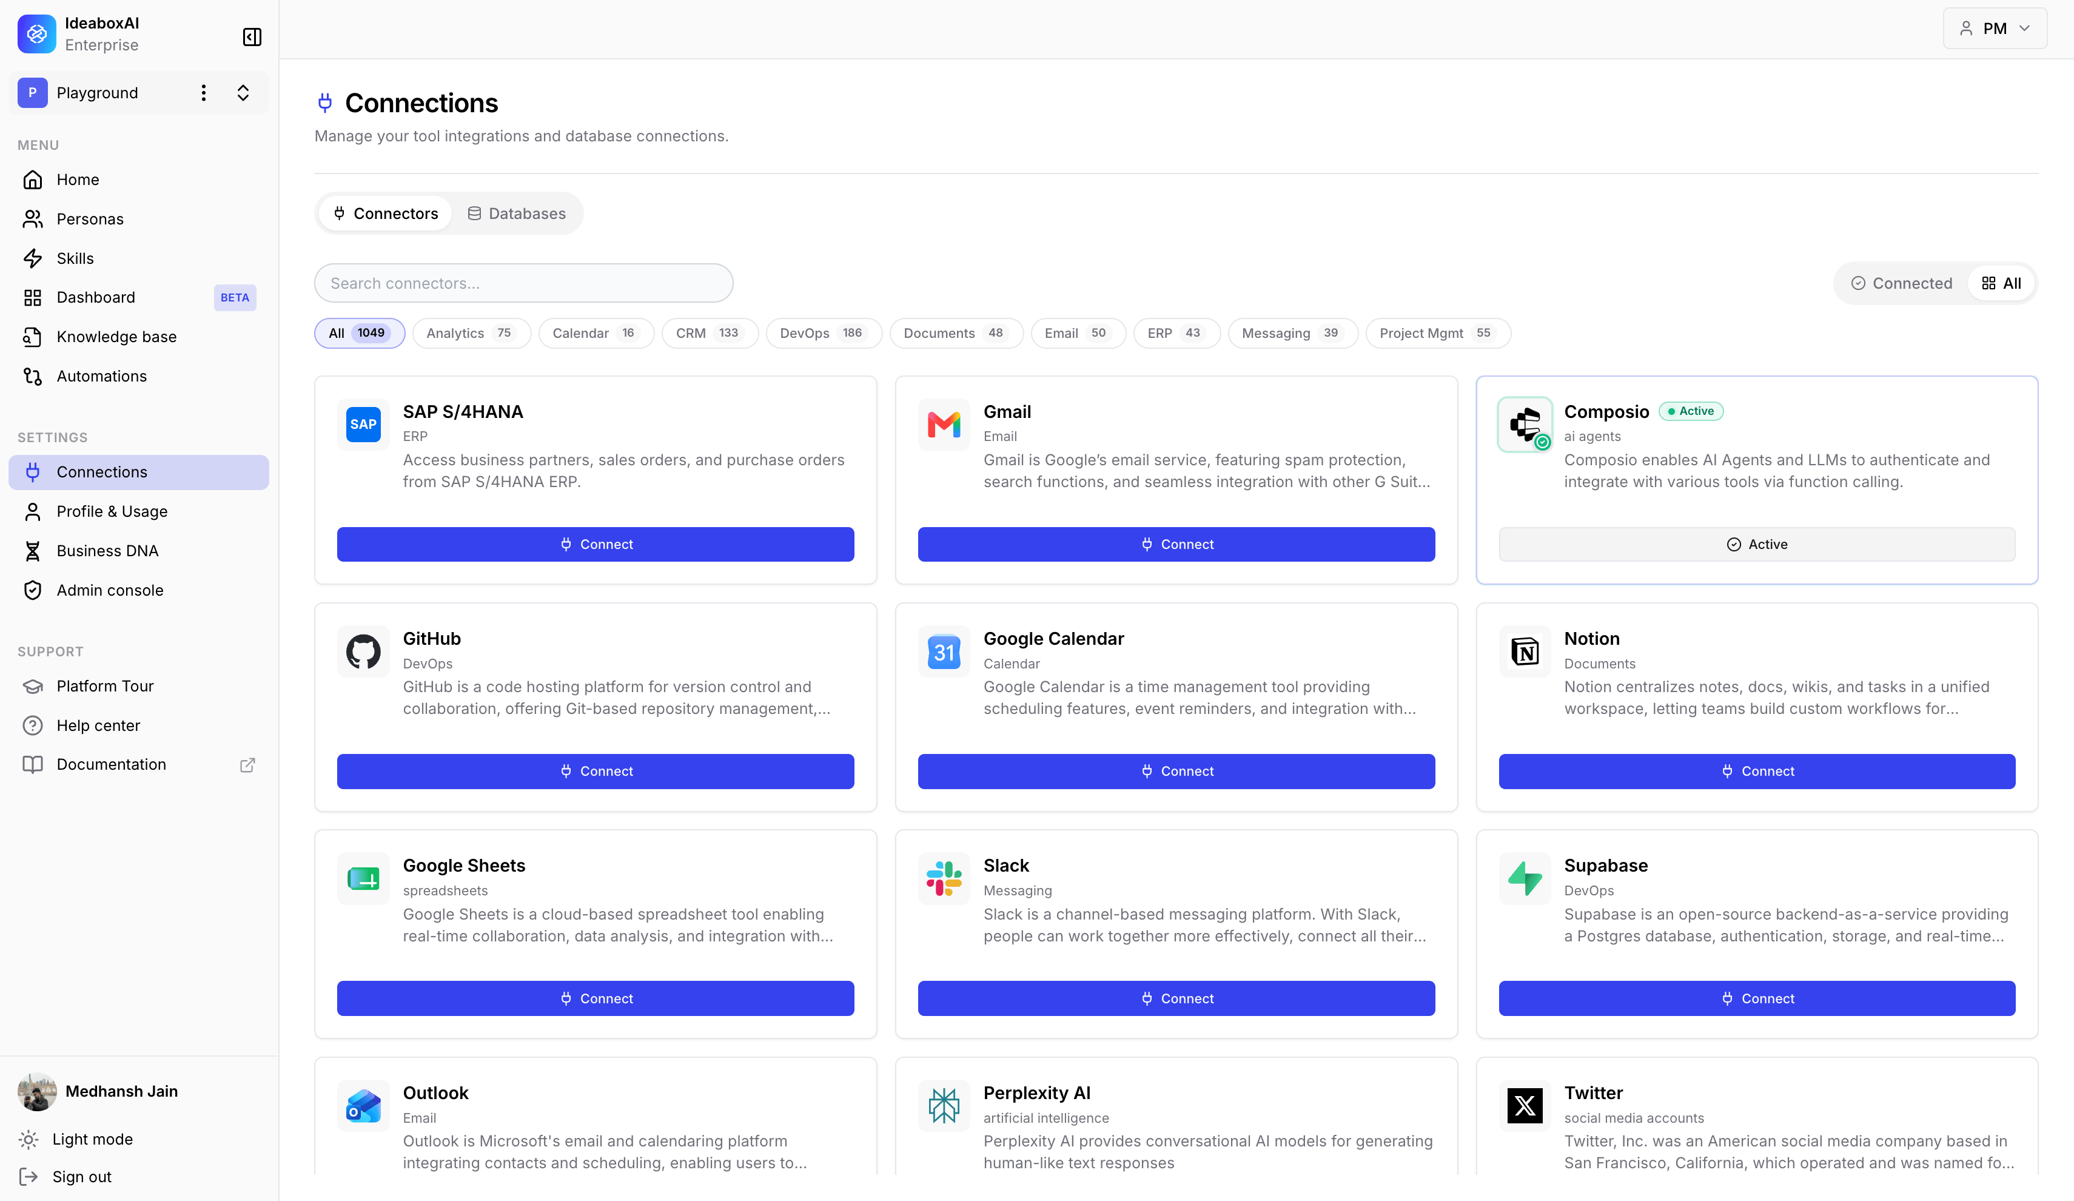Viewport: 2074px width, 1201px height.
Task: Open the Admin console
Action: [138, 590]
